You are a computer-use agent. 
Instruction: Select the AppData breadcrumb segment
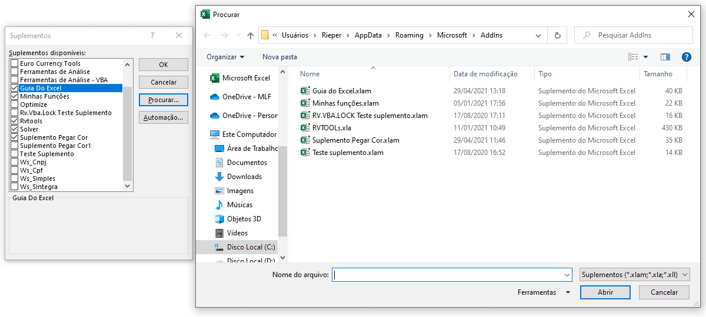point(368,35)
